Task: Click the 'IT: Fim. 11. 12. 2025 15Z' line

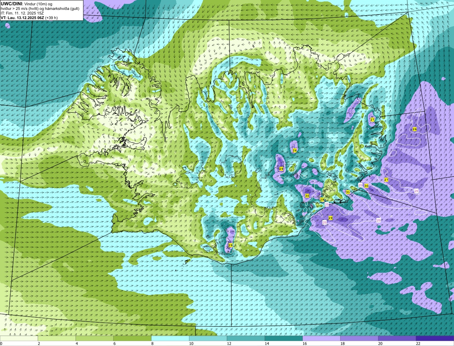Action: (x=22, y=13)
